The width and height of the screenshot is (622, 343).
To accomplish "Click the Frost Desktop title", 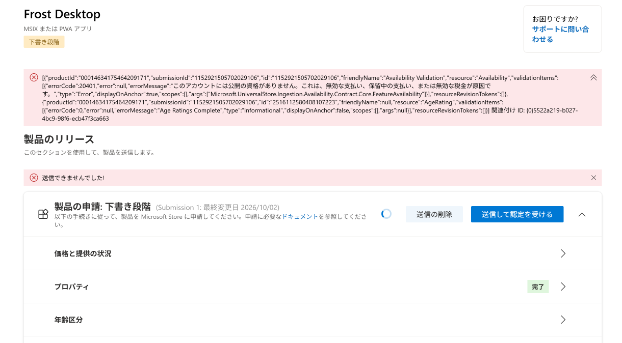I will tap(62, 14).
